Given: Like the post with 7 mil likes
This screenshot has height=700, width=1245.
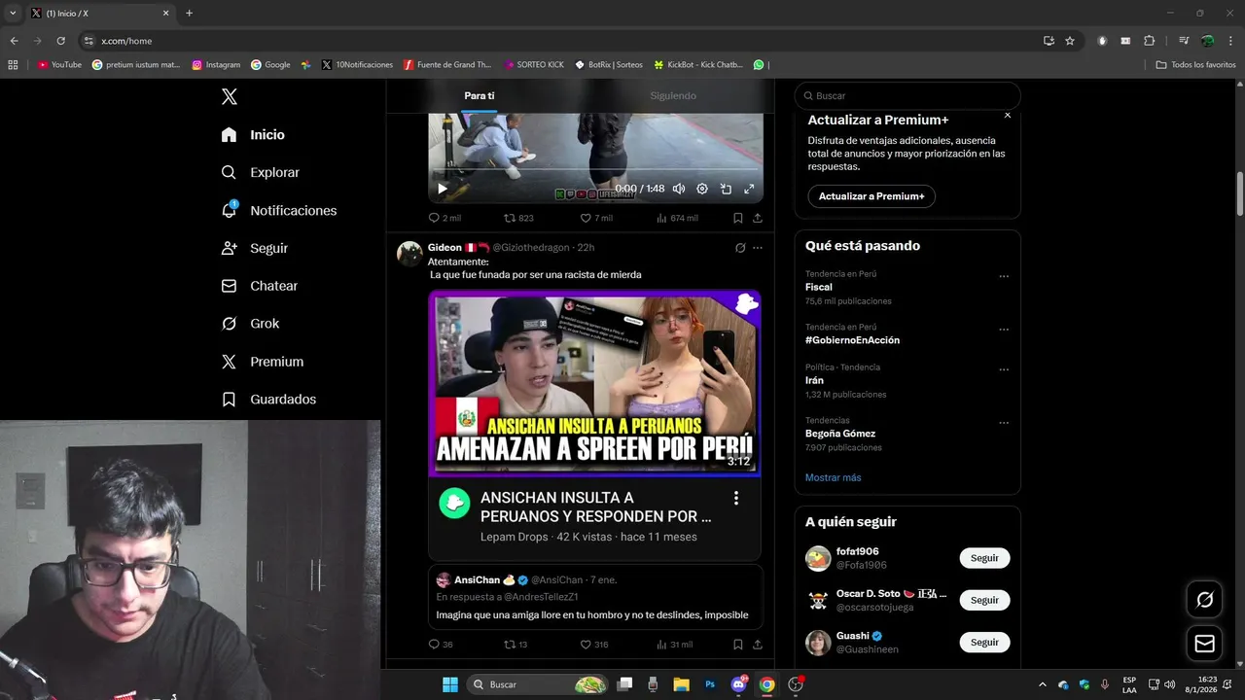Looking at the screenshot, I should click(x=595, y=218).
